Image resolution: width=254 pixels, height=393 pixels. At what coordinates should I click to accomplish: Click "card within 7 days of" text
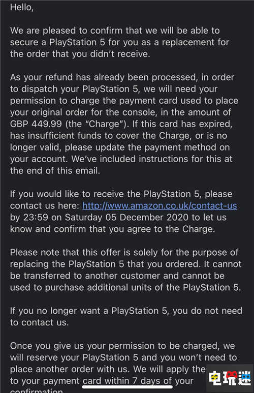[127, 381]
